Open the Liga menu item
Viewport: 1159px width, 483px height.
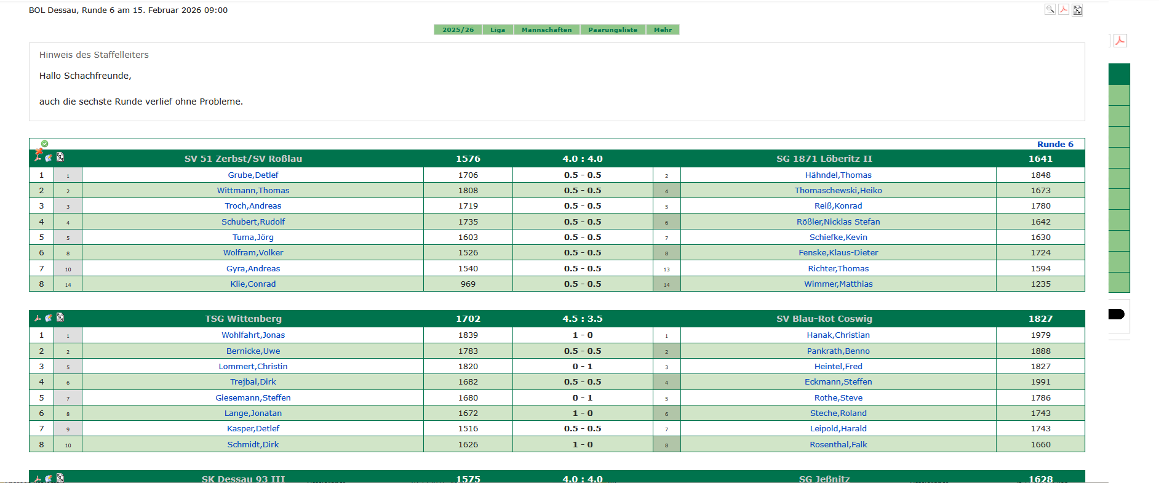[x=498, y=30]
